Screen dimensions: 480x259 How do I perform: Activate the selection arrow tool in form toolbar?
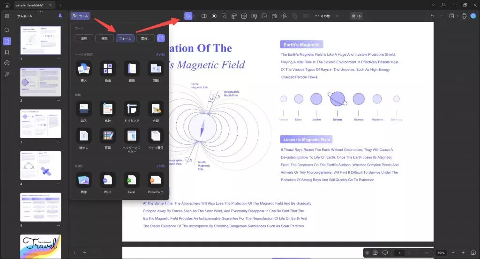click(188, 16)
